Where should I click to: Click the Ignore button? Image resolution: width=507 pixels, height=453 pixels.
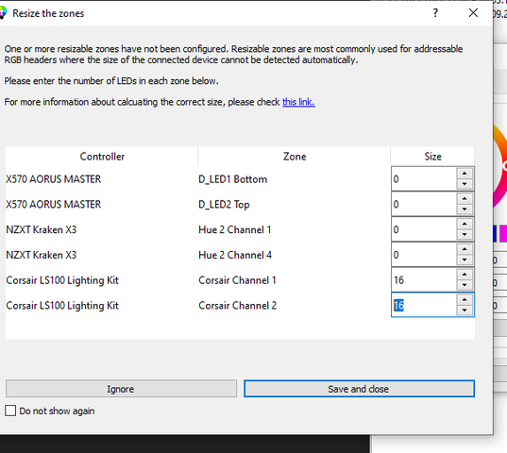[121, 389]
